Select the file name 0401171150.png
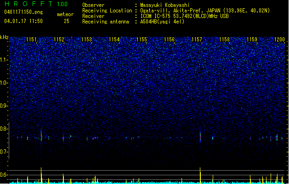Viewport: 289px width, 184px height. (23, 12)
